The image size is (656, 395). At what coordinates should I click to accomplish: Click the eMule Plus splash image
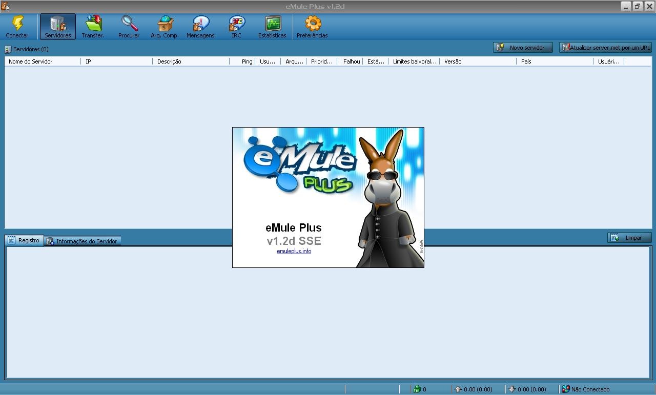pyautogui.click(x=328, y=197)
